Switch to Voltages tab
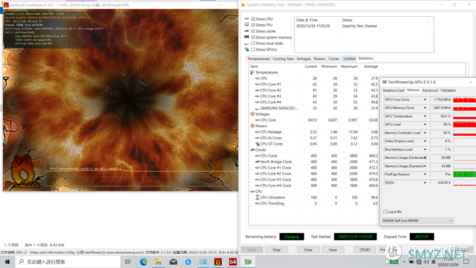Viewport: 476px width, 268px height. [x=304, y=59]
